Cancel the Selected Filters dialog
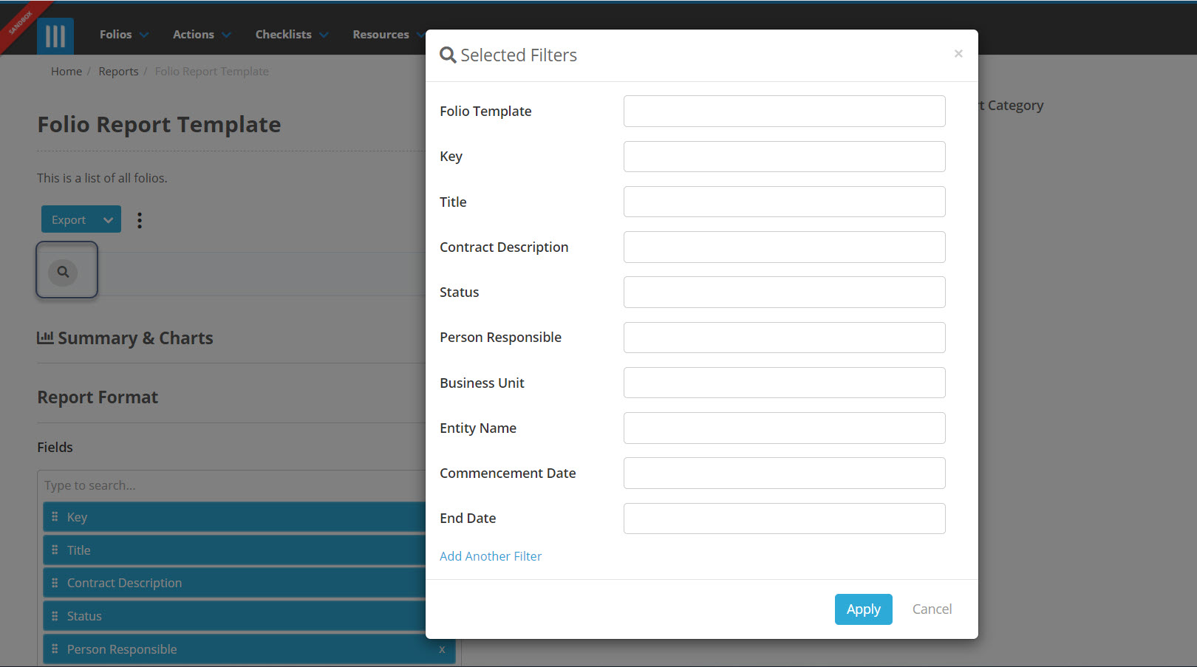This screenshot has height=667, width=1197. click(x=931, y=609)
